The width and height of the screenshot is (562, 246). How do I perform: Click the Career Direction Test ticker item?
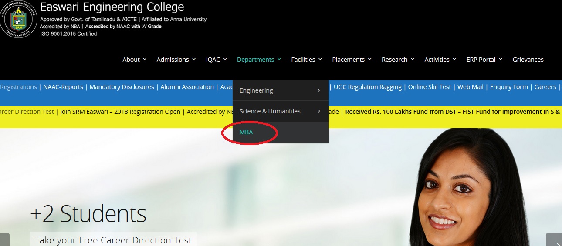(x=27, y=112)
